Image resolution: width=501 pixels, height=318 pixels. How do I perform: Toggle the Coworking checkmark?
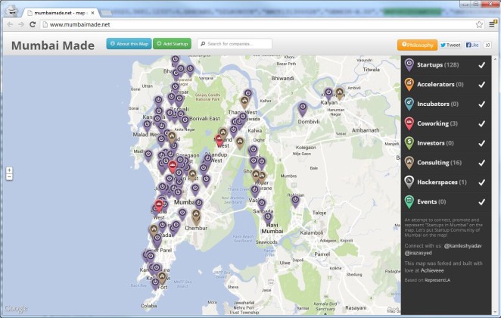[481, 123]
